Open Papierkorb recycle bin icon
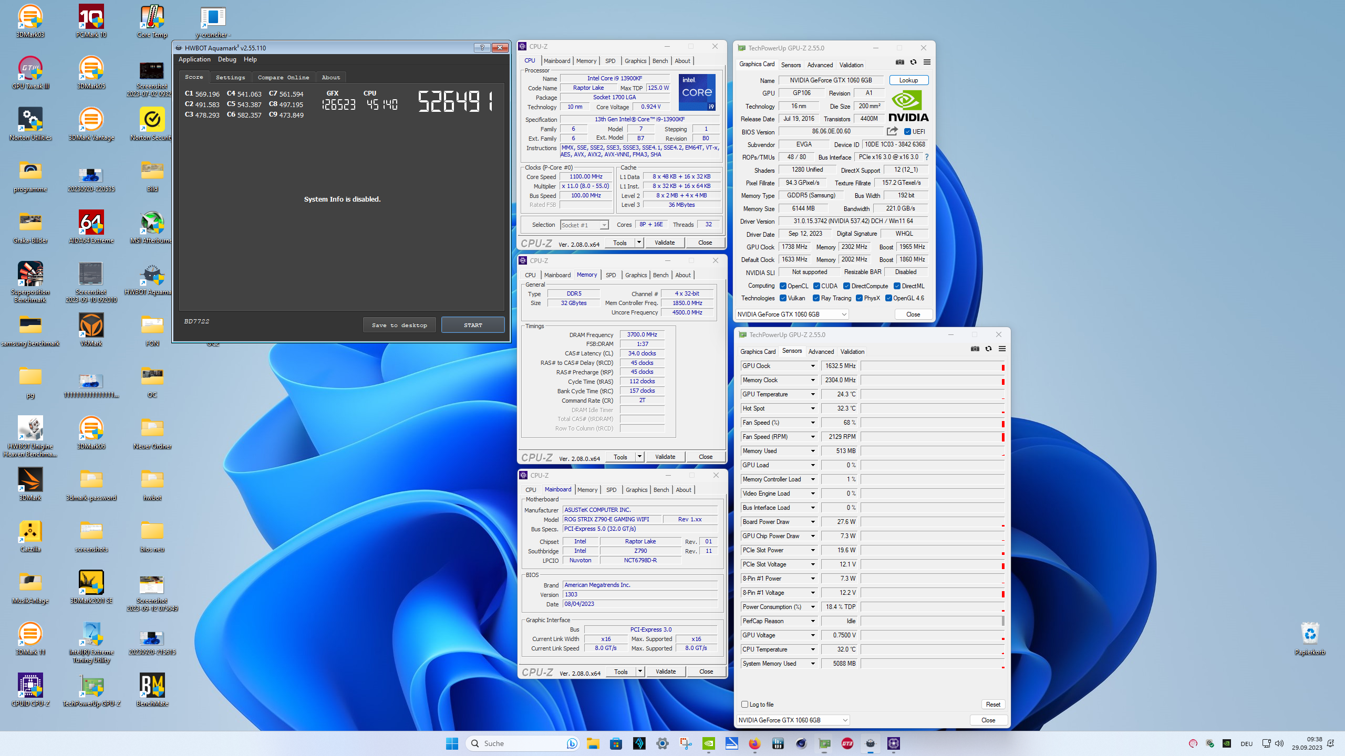The width and height of the screenshot is (1345, 756). (x=1310, y=638)
